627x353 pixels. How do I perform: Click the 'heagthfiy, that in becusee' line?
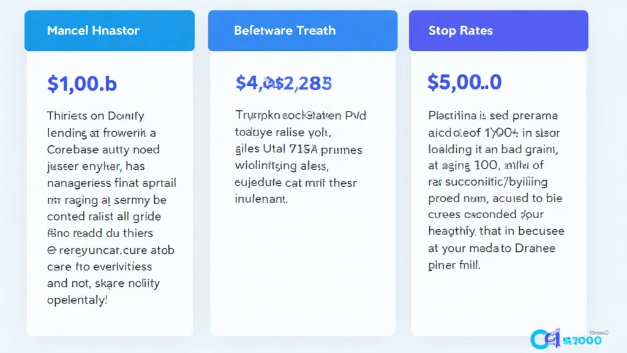pyautogui.click(x=495, y=232)
